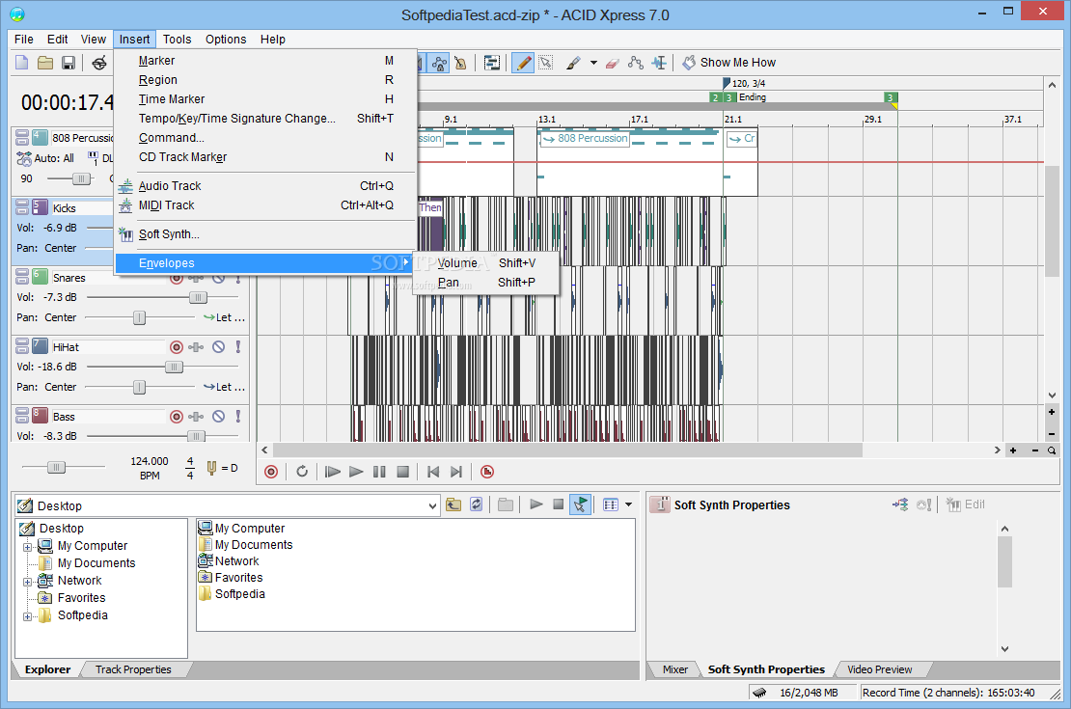Click Snares volume slider handle
1071x709 pixels.
(198, 297)
